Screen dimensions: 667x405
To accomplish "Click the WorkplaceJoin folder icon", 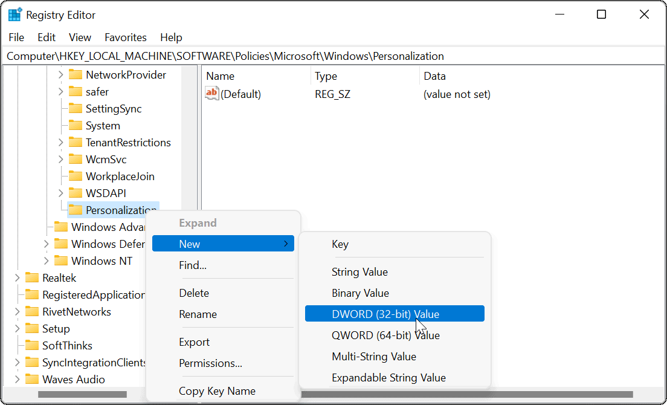I will (x=75, y=177).
